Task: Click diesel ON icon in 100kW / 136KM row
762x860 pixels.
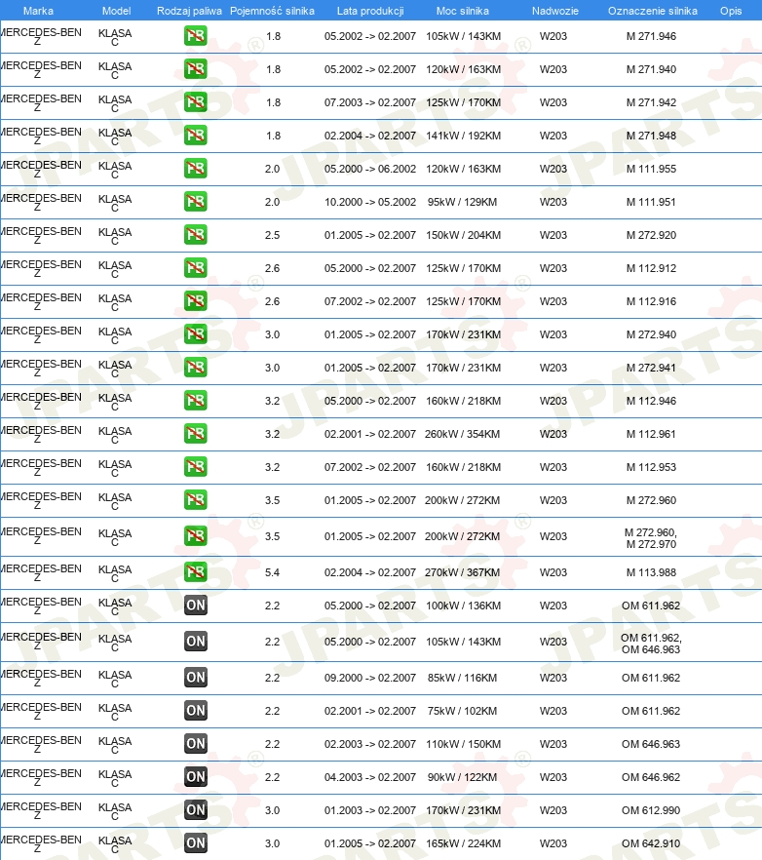Action: pyautogui.click(x=196, y=605)
